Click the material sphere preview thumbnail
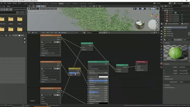 [x=175, y=53]
